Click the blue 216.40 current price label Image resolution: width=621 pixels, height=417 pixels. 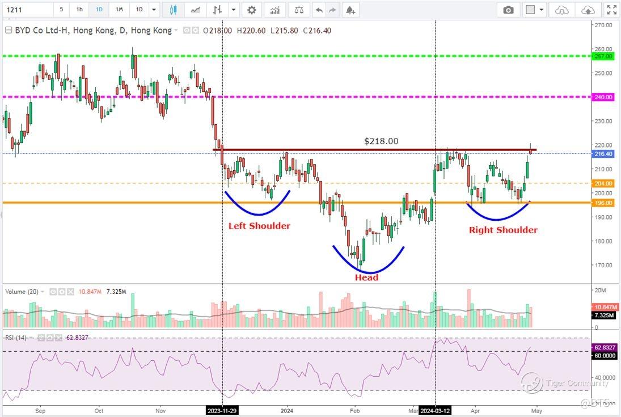[x=603, y=154]
